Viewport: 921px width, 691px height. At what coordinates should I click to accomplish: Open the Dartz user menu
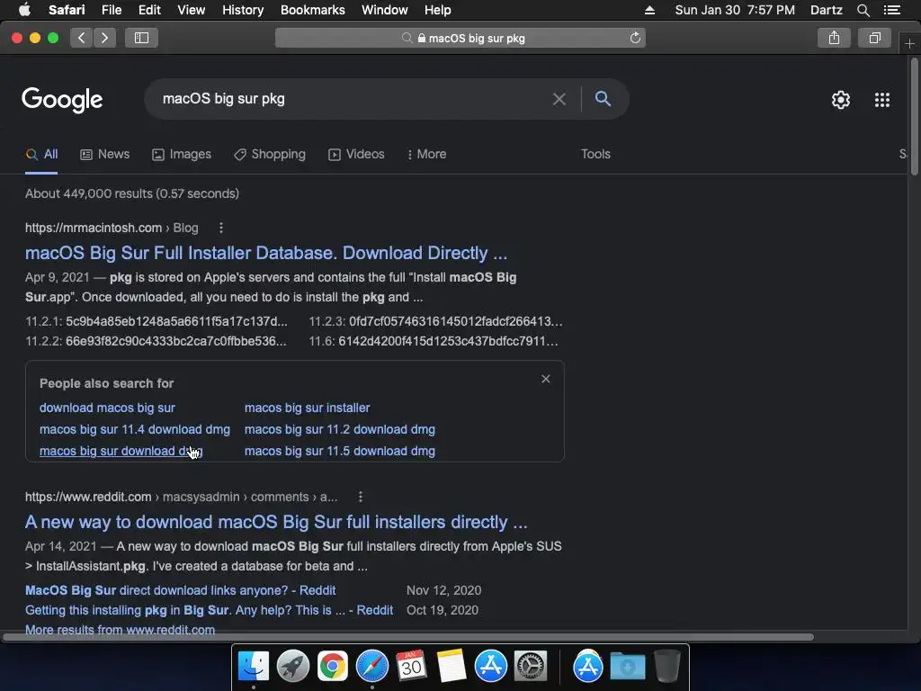click(826, 10)
